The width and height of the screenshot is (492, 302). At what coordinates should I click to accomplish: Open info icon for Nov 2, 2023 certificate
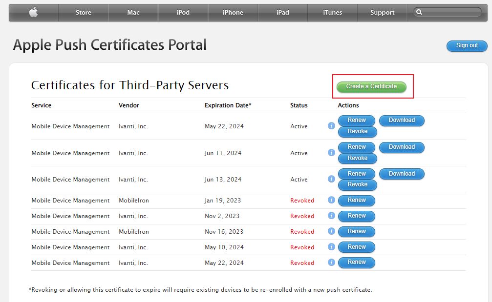[331, 216]
